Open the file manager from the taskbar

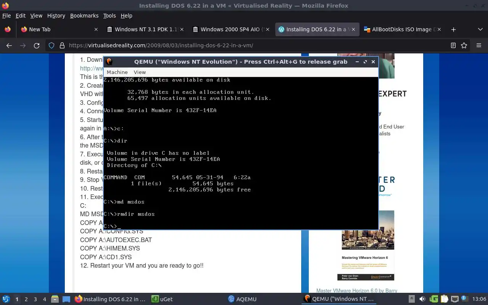pos(55,299)
